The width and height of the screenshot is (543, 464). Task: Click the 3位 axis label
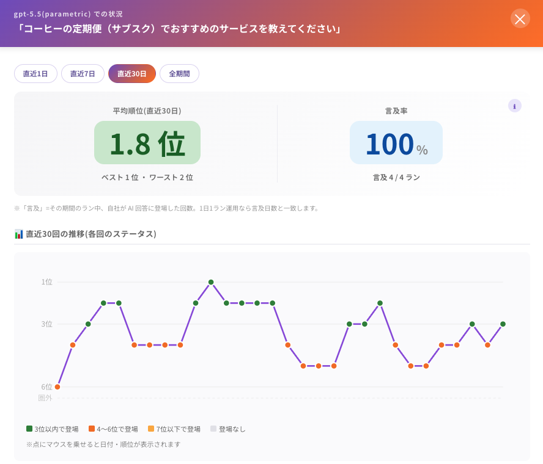click(x=46, y=324)
